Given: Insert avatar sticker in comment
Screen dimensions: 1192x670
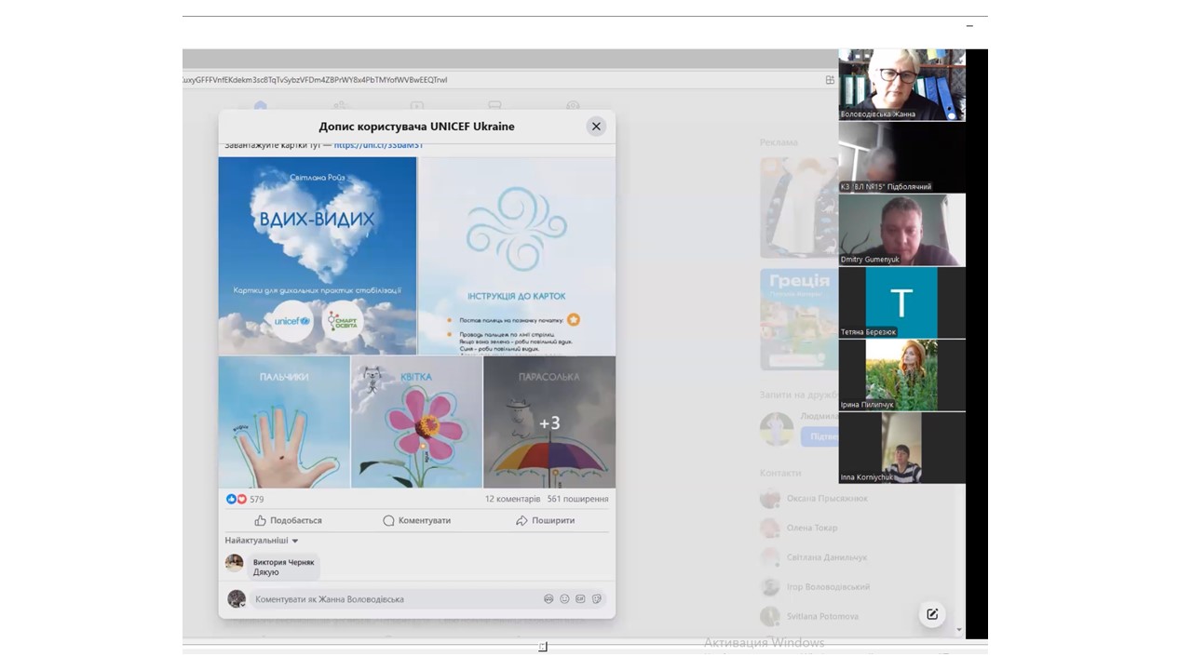Looking at the screenshot, I should [x=549, y=599].
